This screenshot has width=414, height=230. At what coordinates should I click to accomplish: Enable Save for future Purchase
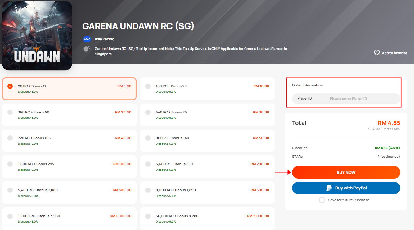pyautogui.click(x=322, y=200)
